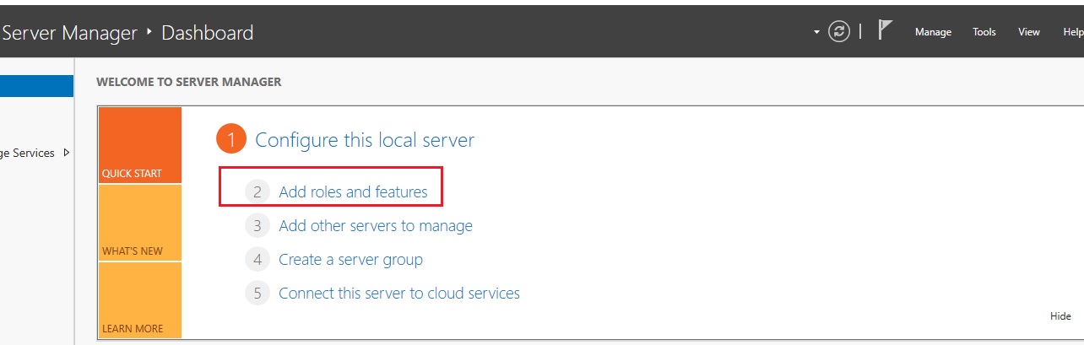Viewport: 1084px width, 345px height.
Task: Click step number 3 circle
Action: [x=257, y=226]
